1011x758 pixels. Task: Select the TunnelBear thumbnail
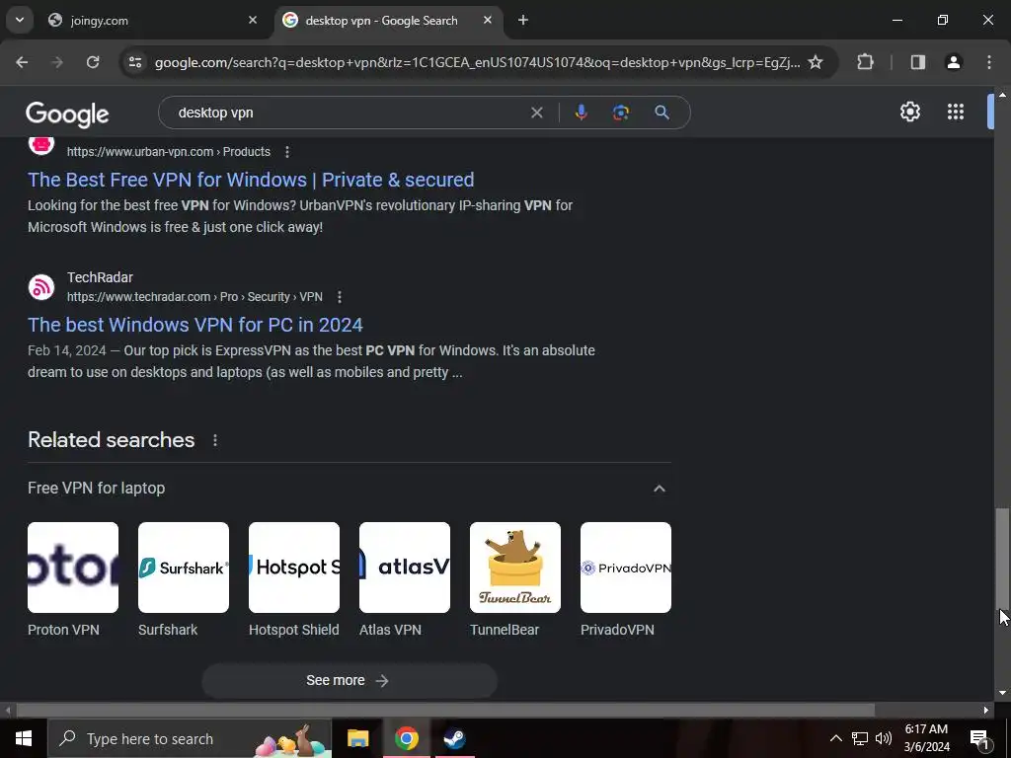click(515, 568)
